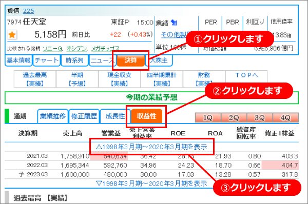Image resolution: width=308 pixels, height=204 pixels.
Task: Click sales value 1,695,344
Action: [x=74, y=166]
